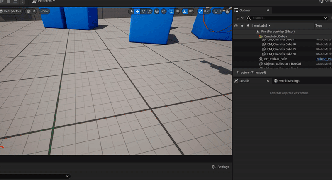Click the 71 actors count text
The image size is (332, 180).
coord(251,73)
